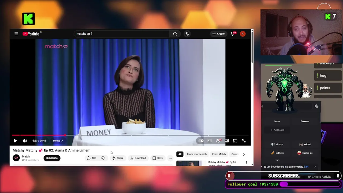Trigger the '!hug' command button
The height and width of the screenshot is (193, 343).
click(328, 76)
